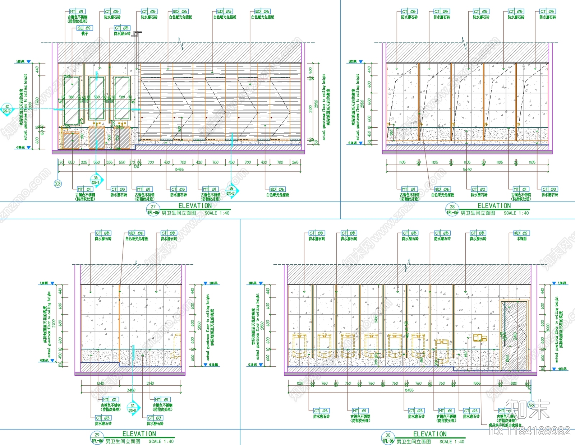Select the 3480 overall dimension in elevation 29
575x445 pixels.
tap(131, 390)
